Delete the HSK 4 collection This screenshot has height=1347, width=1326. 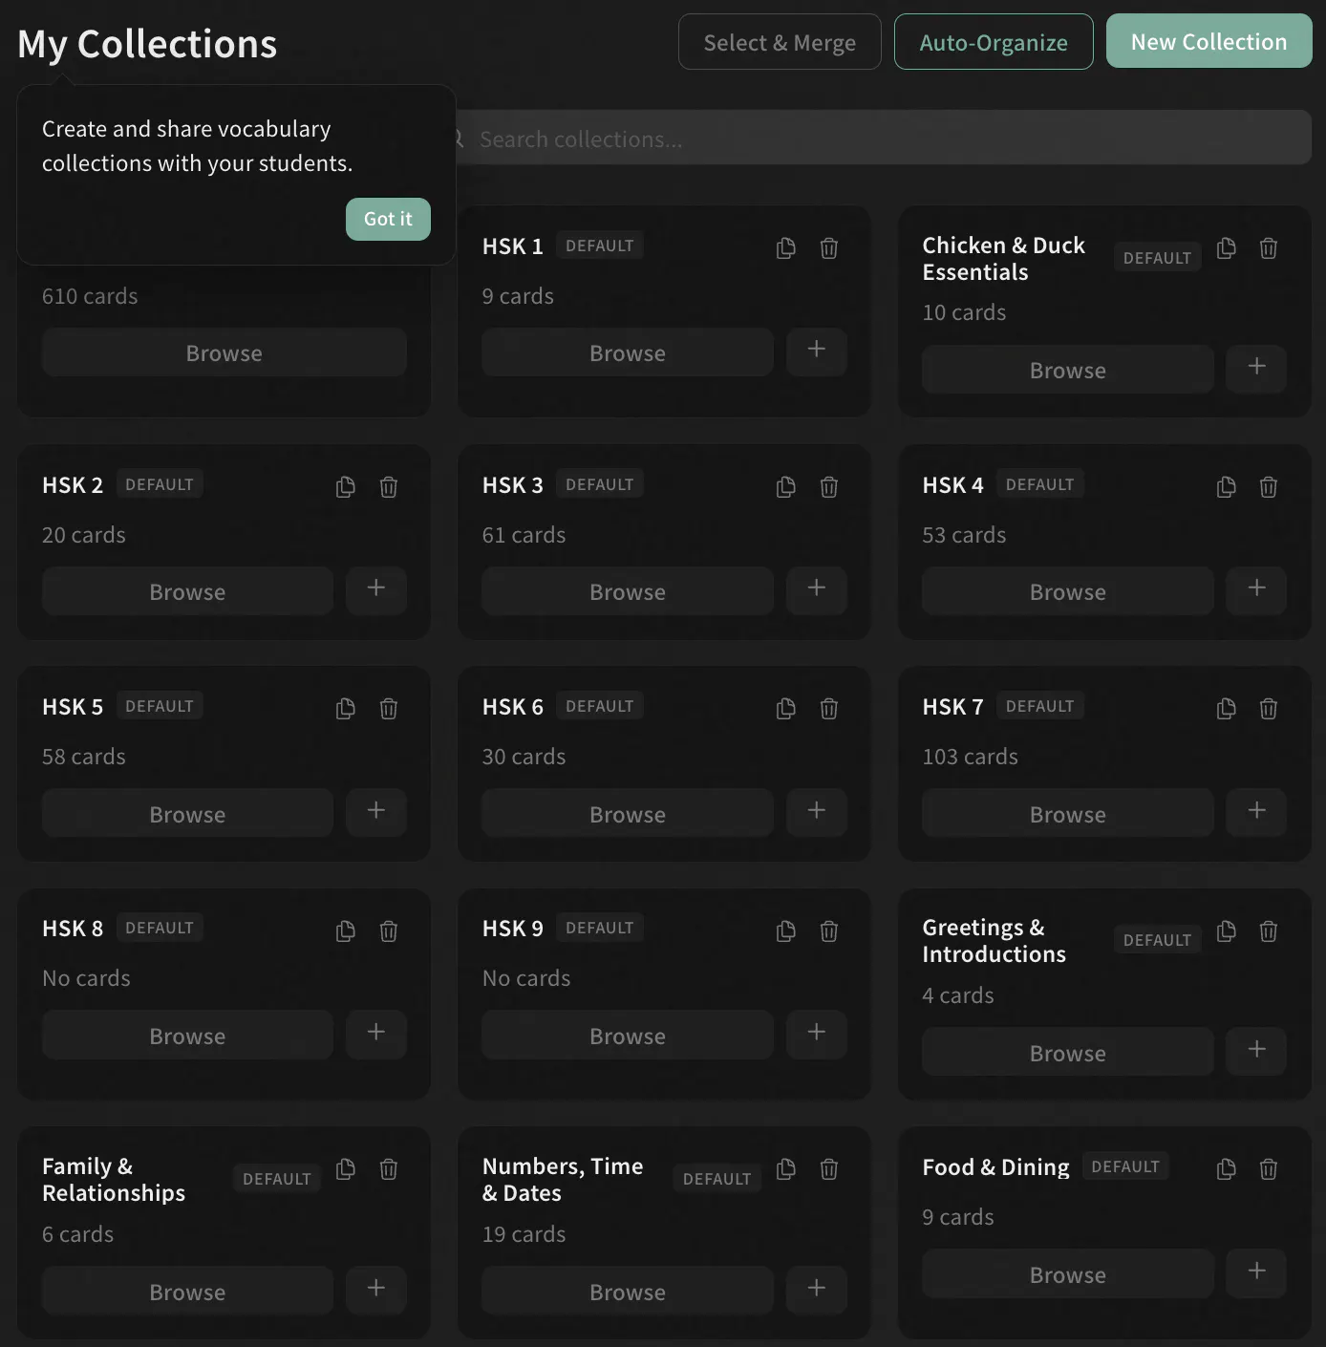click(x=1269, y=487)
